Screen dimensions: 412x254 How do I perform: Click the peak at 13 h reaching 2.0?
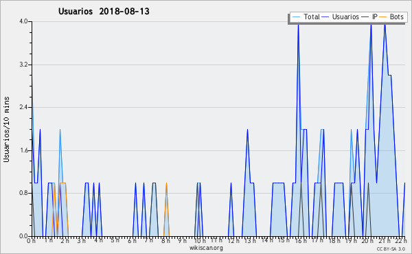pos(247,130)
